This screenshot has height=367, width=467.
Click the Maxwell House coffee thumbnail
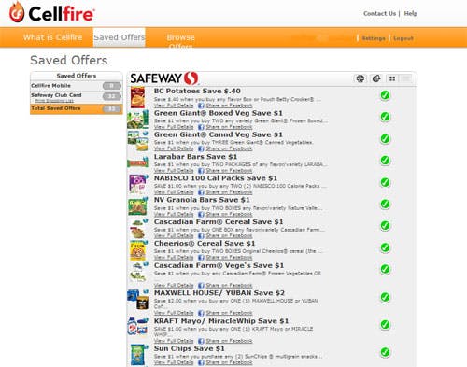click(x=138, y=299)
